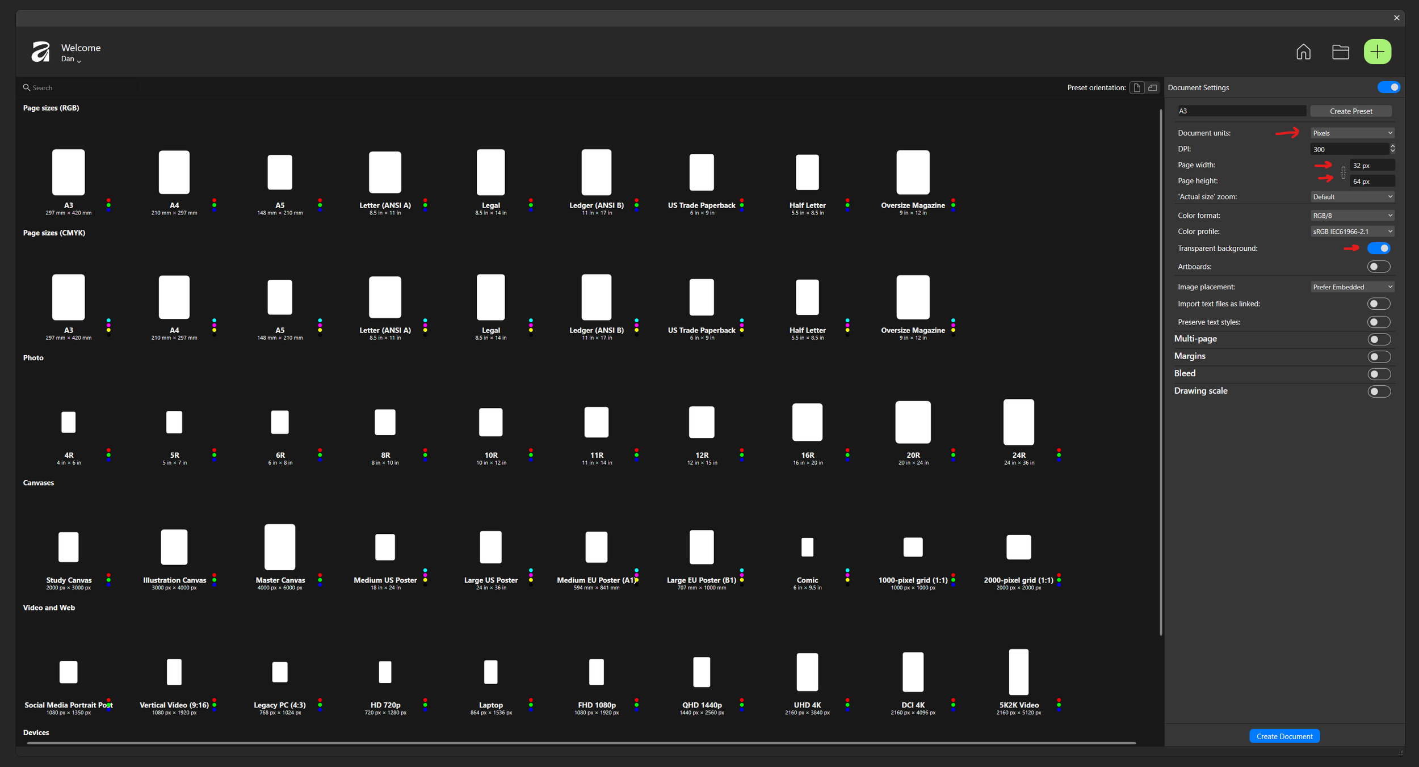Click the Affinity logo icon

[40, 52]
